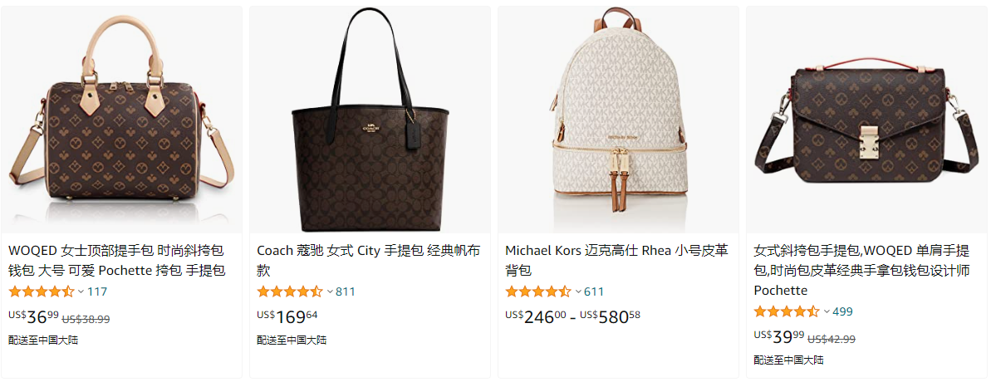Expand rating dropdown chevron beside 811 reviews
Screen dimensions: 996x382
(x=330, y=291)
